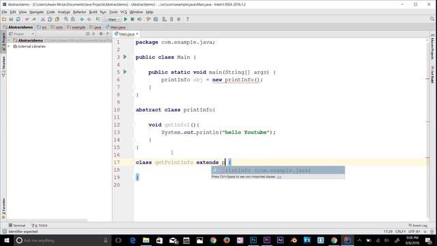The height and width of the screenshot is (246, 437).
Task: Open the TODO tool window
Action: point(40,225)
